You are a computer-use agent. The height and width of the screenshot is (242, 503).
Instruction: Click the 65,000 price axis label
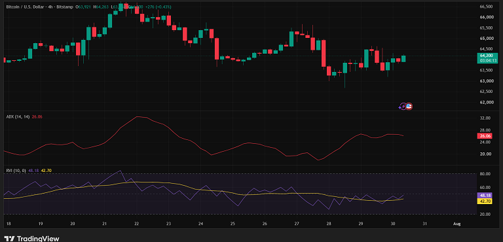coord(487,39)
